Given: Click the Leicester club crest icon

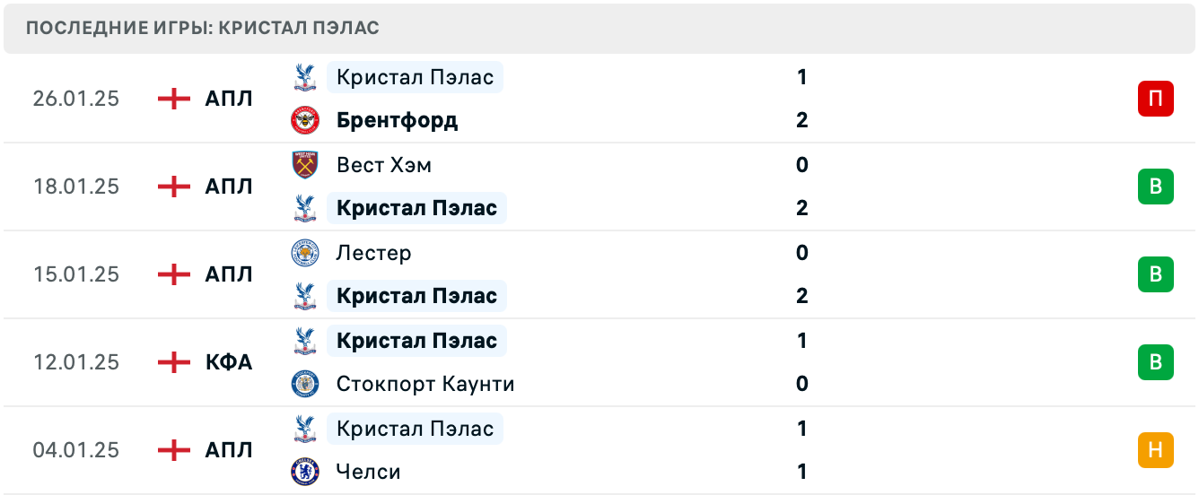Looking at the screenshot, I should tap(305, 253).
